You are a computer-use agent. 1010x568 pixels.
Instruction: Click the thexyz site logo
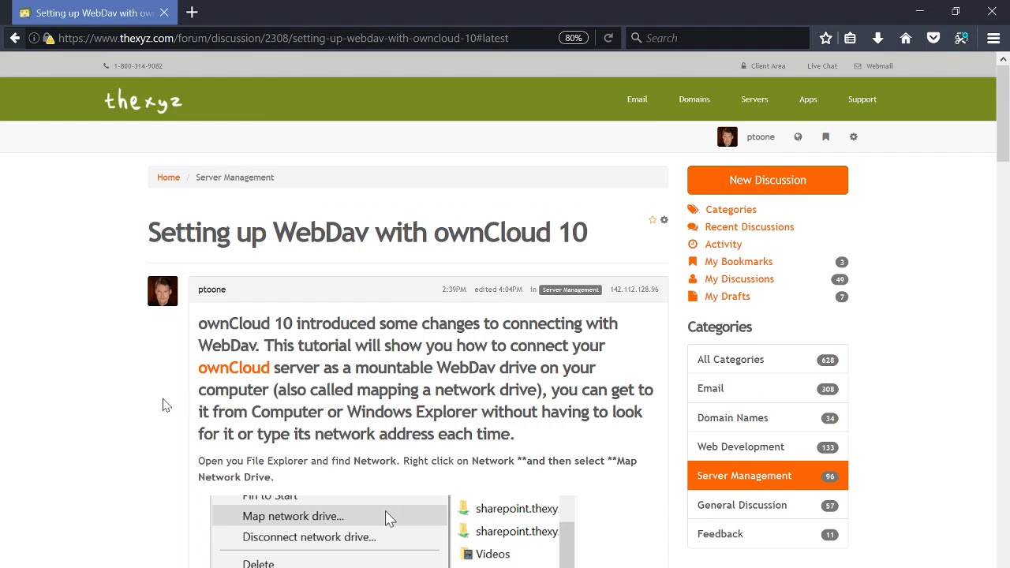[x=143, y=100]
